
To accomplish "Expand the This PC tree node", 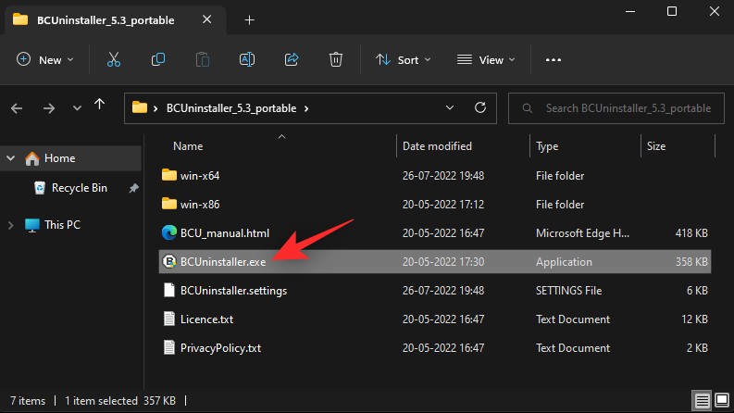I will point(11,225).
